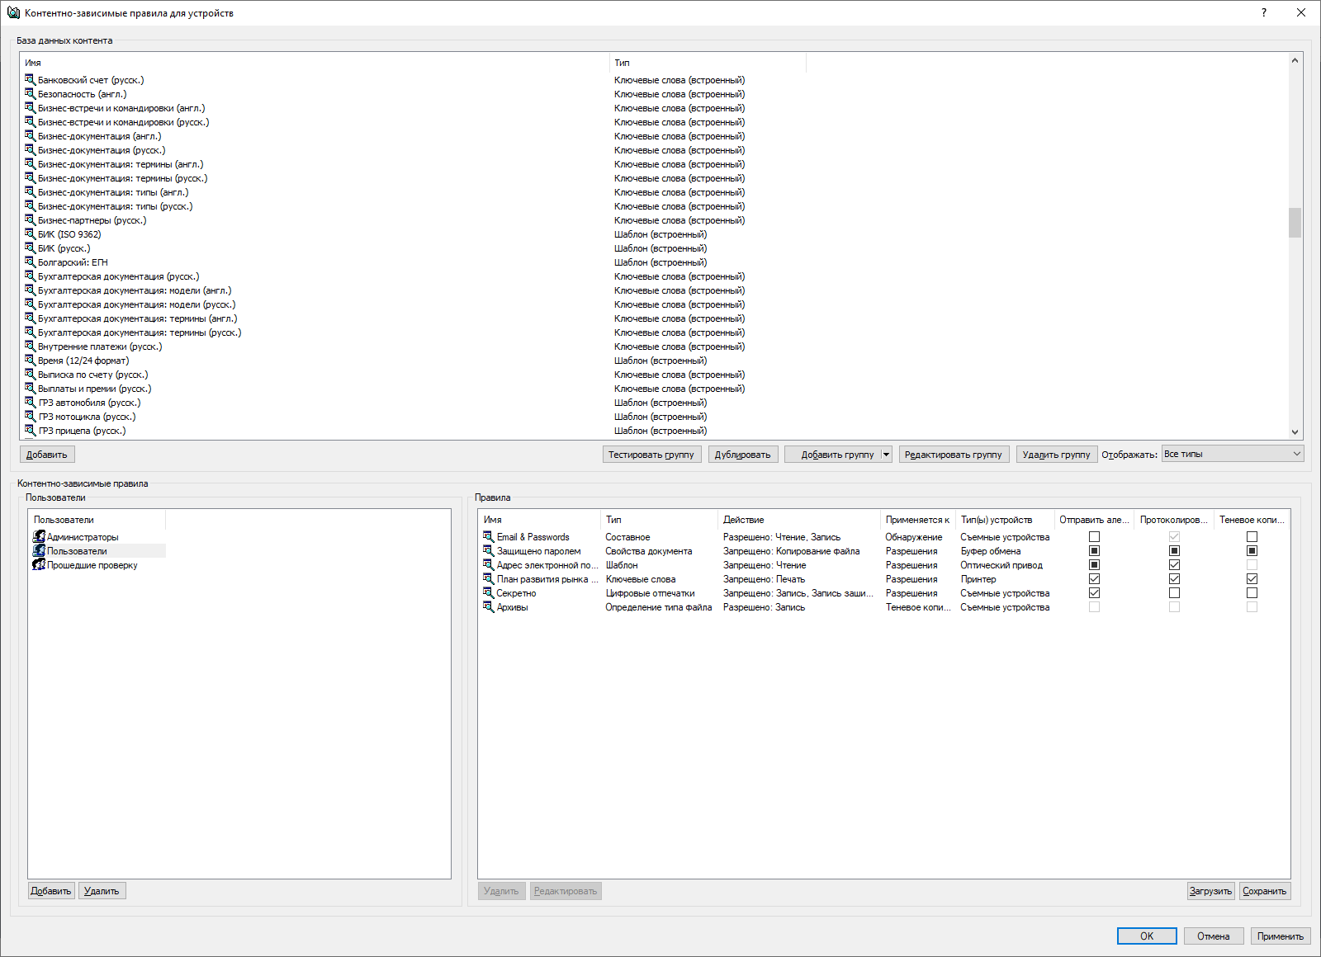Select the Пользователи row in users list
Viewport: 1321px width, 957px height.
pyautogui.click(x=77, y=551)
